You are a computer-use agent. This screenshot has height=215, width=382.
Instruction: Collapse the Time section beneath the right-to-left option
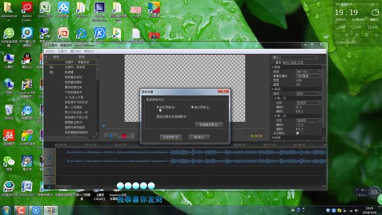click(273, 137)
